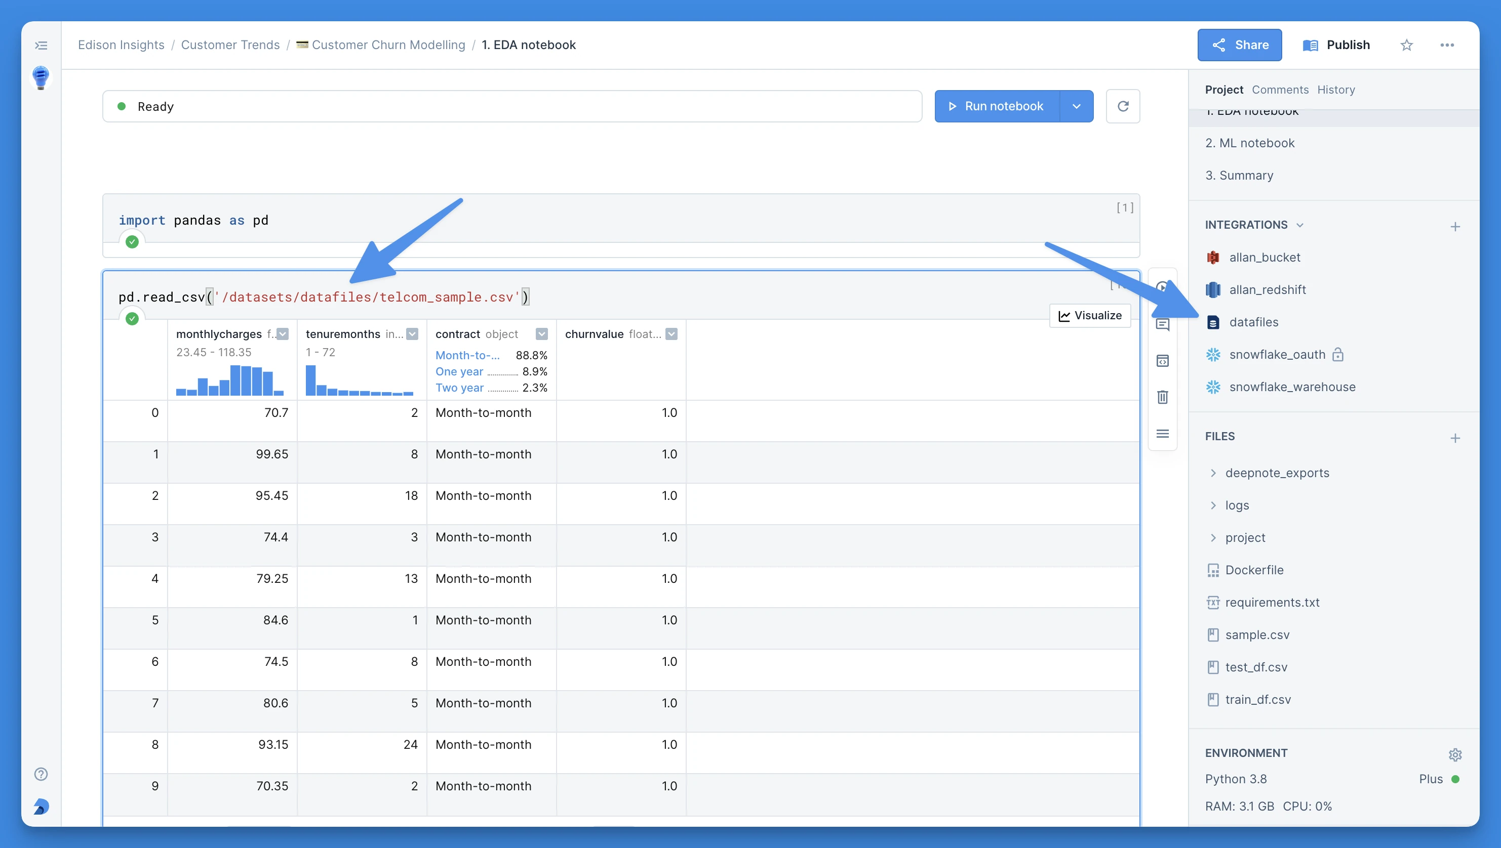Switch to the Comments tab
The width and height of the screenshot is (1501, 848).
[x=1280, y=90]
